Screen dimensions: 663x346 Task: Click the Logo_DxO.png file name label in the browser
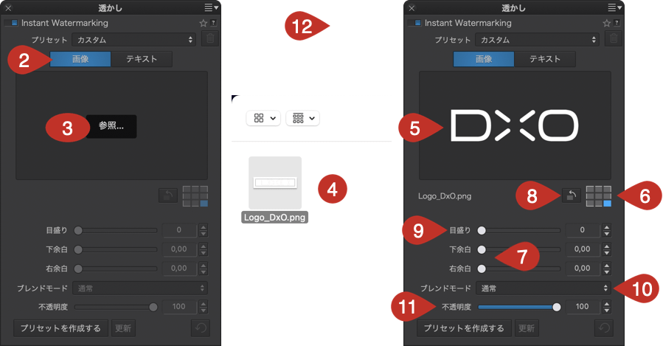click(x=275, y=218)
